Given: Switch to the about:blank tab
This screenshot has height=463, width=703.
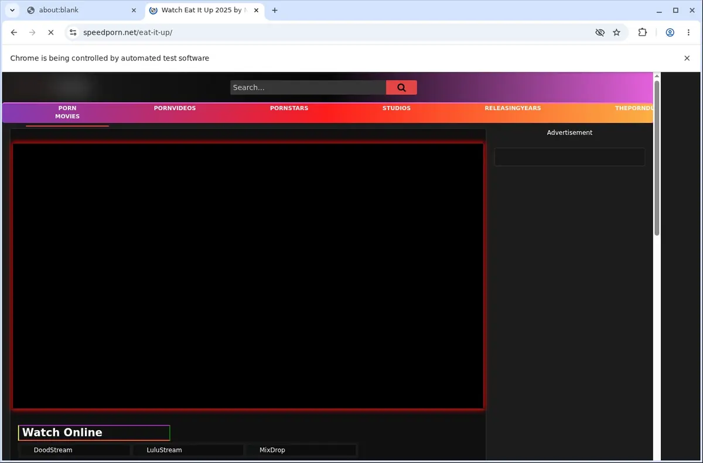Looking at the screenshot, I should coord(80,10).
